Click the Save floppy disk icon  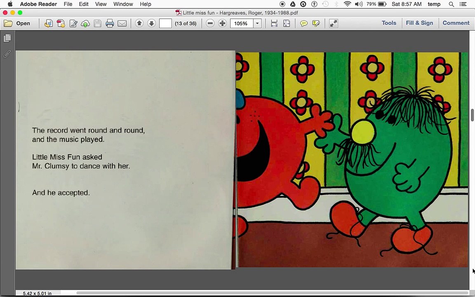[98, 24]
